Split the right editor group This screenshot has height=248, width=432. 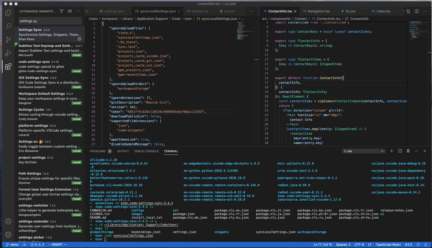(x=417, y=11)
